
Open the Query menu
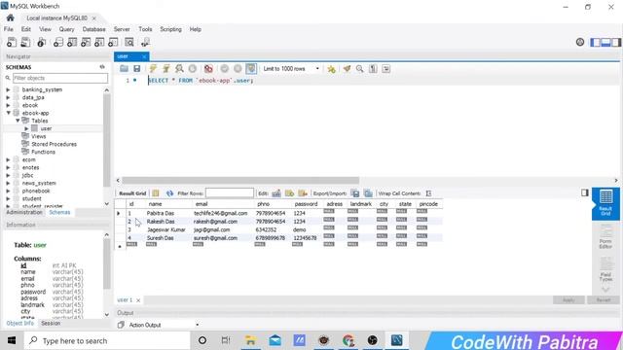(66, 29)
